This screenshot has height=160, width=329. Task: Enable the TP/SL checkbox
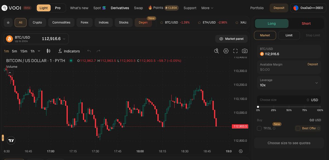[x=259, y=128]
